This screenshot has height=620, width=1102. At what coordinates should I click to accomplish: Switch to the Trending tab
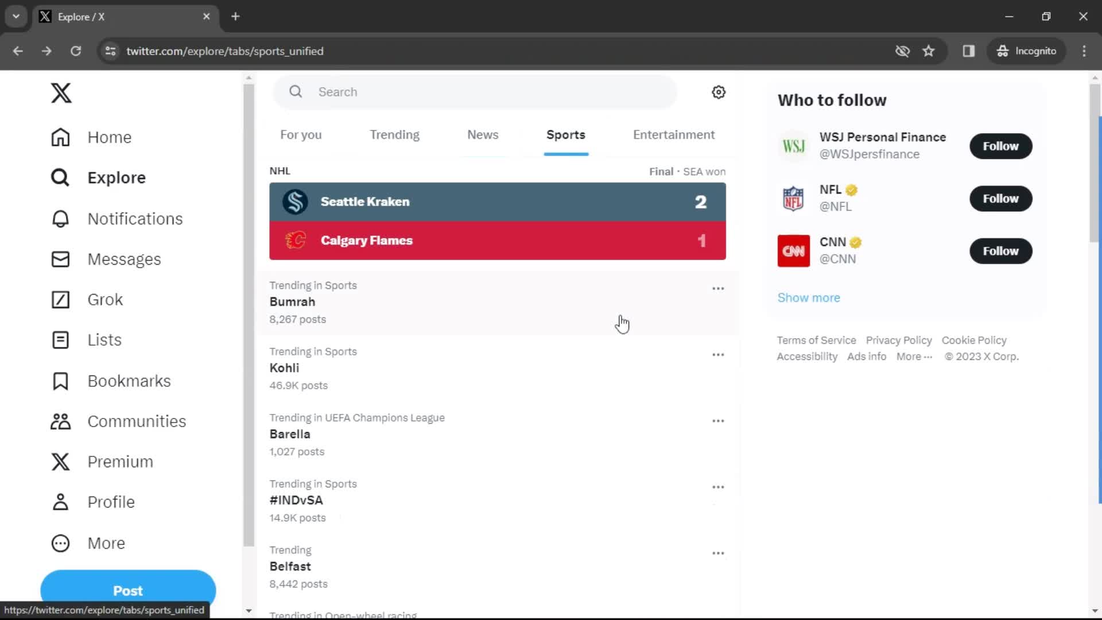[394, 134]
